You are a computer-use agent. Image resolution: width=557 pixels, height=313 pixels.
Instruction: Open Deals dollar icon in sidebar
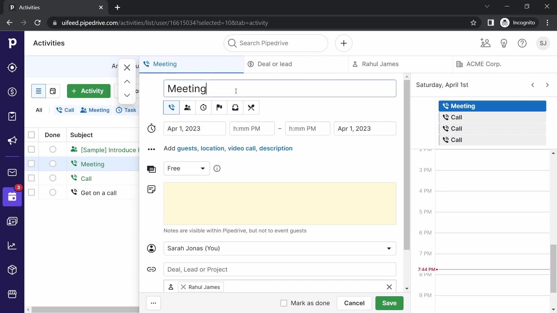[12, 92]
